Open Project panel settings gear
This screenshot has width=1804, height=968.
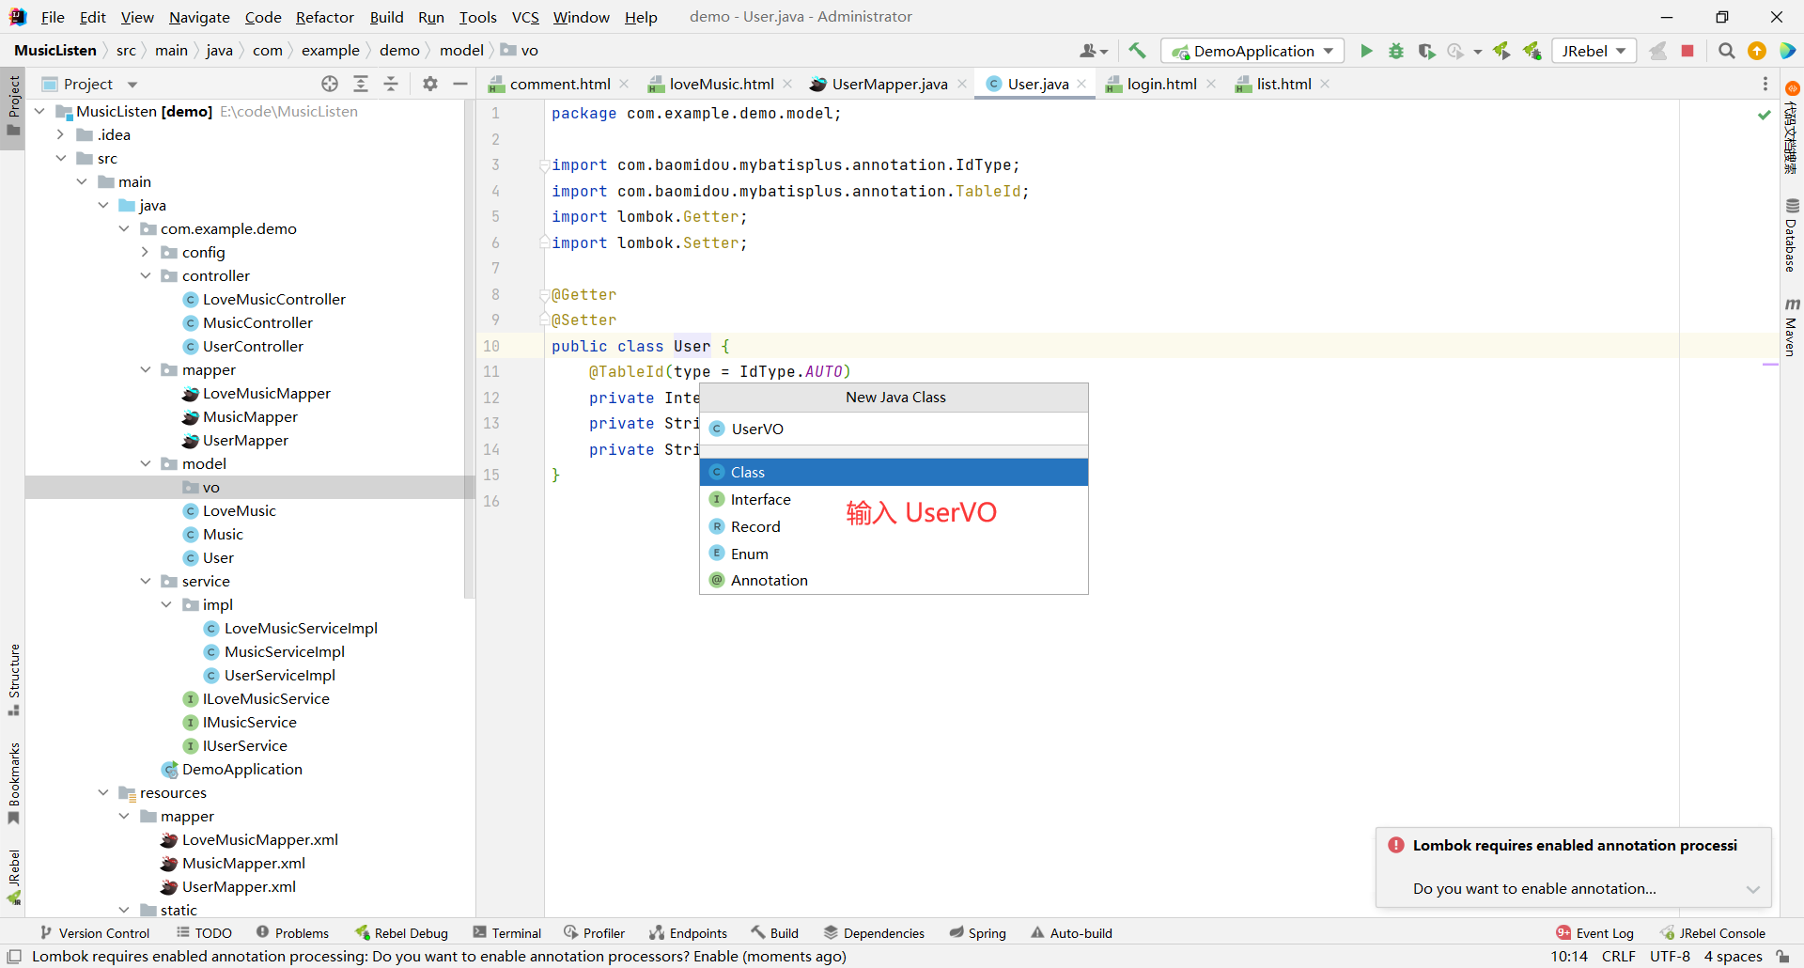[430, 84]
